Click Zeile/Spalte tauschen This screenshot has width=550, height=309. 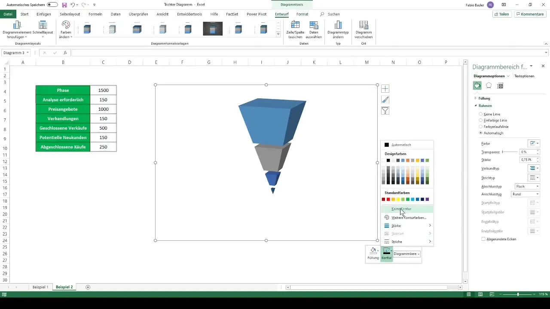[295, 30]
